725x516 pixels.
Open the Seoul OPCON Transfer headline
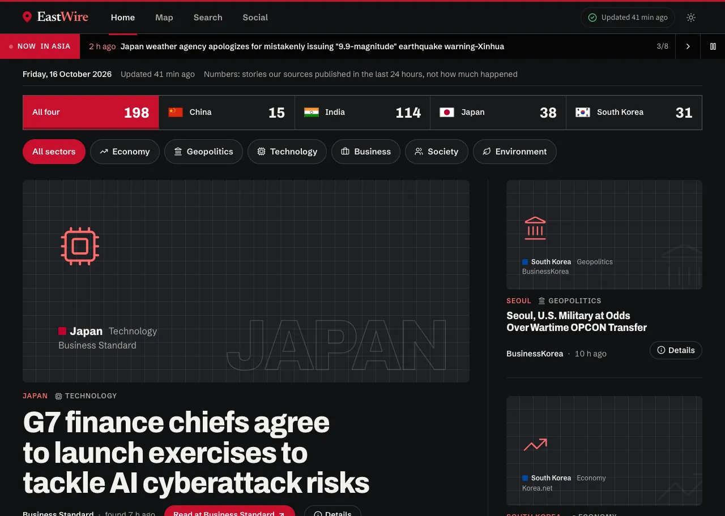coord(577,321)
